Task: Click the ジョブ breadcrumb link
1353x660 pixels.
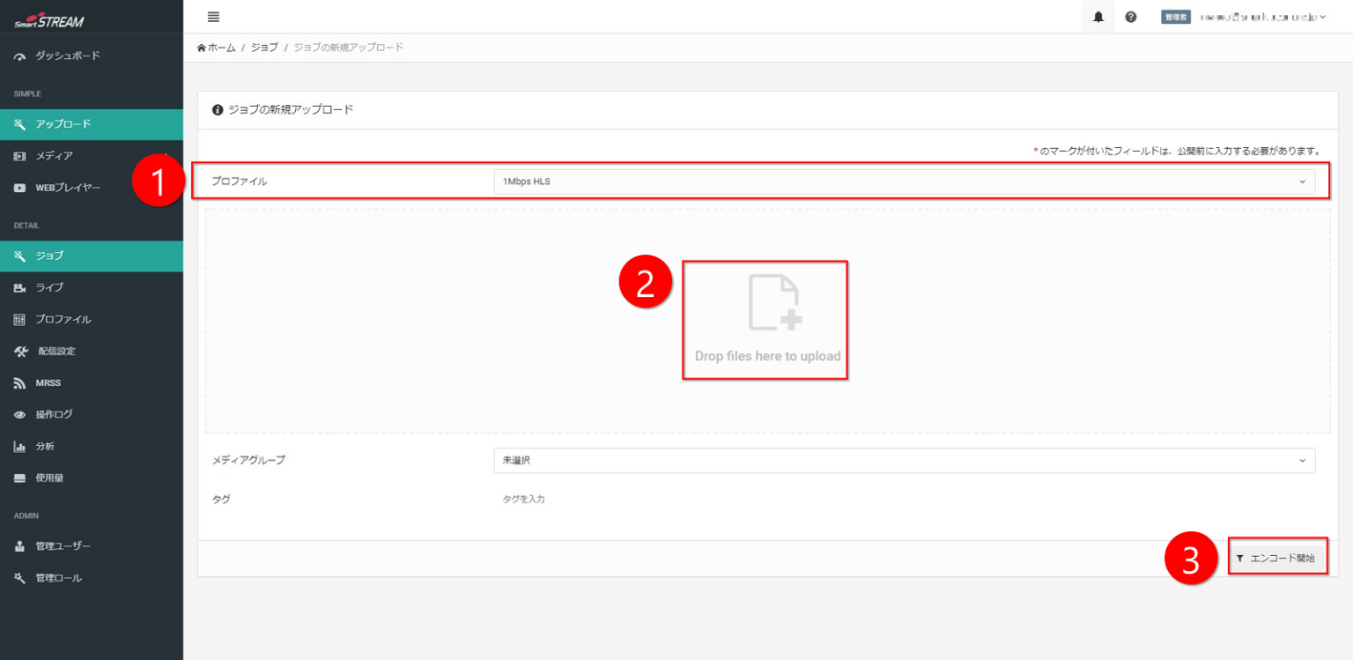Action: pos(263,48)
